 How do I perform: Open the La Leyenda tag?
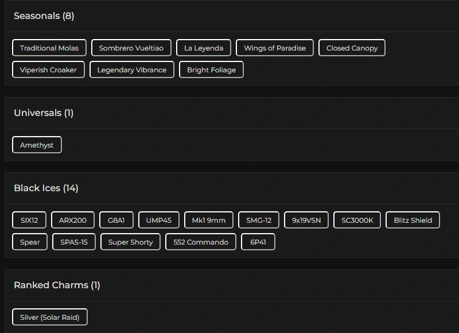204,48
